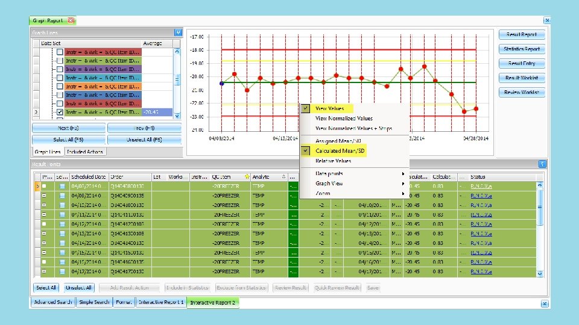Click the row arrow beside the checked green data set

pos(36,112)
